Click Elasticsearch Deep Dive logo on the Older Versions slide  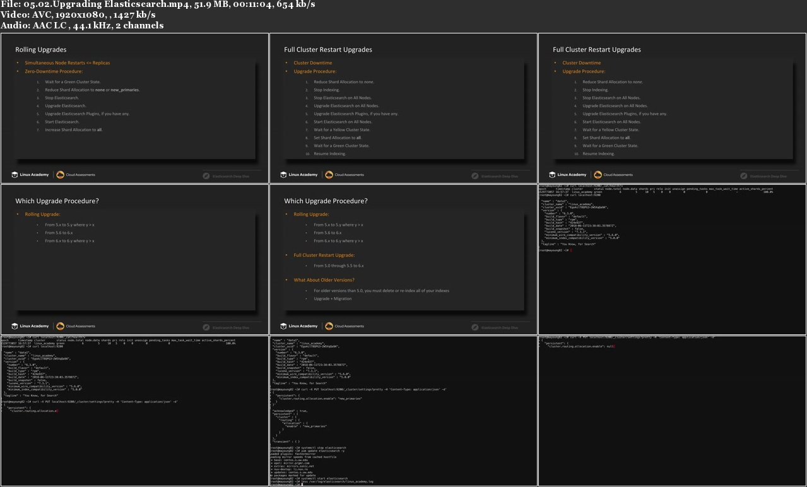point(495,327)
